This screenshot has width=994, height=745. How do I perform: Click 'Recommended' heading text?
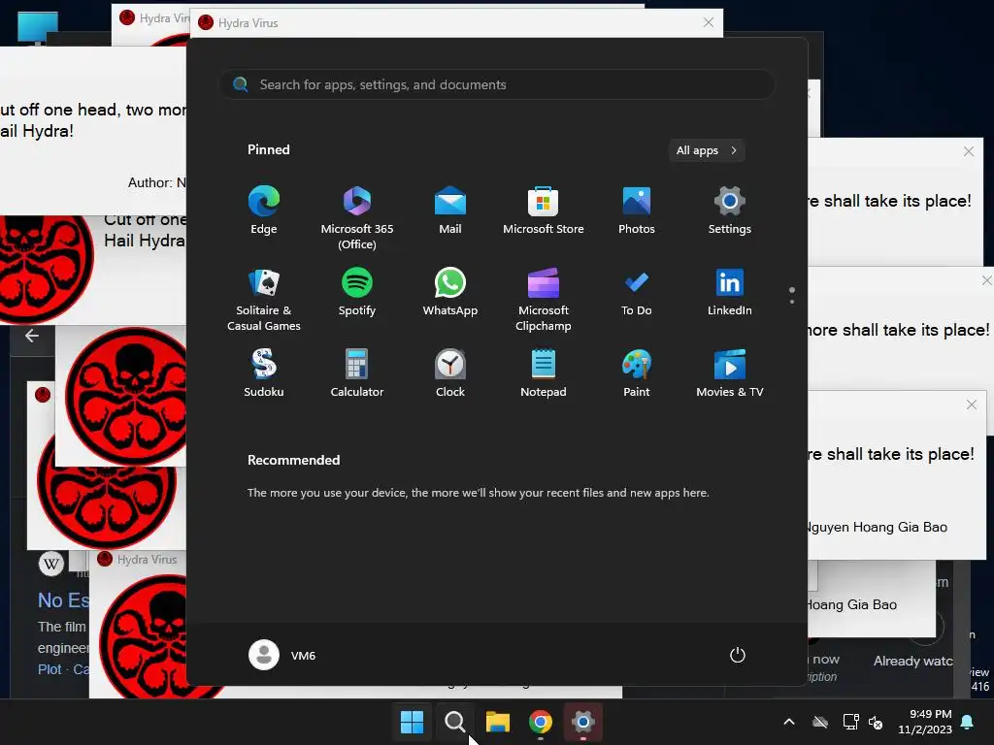click(x=293, y=460)
